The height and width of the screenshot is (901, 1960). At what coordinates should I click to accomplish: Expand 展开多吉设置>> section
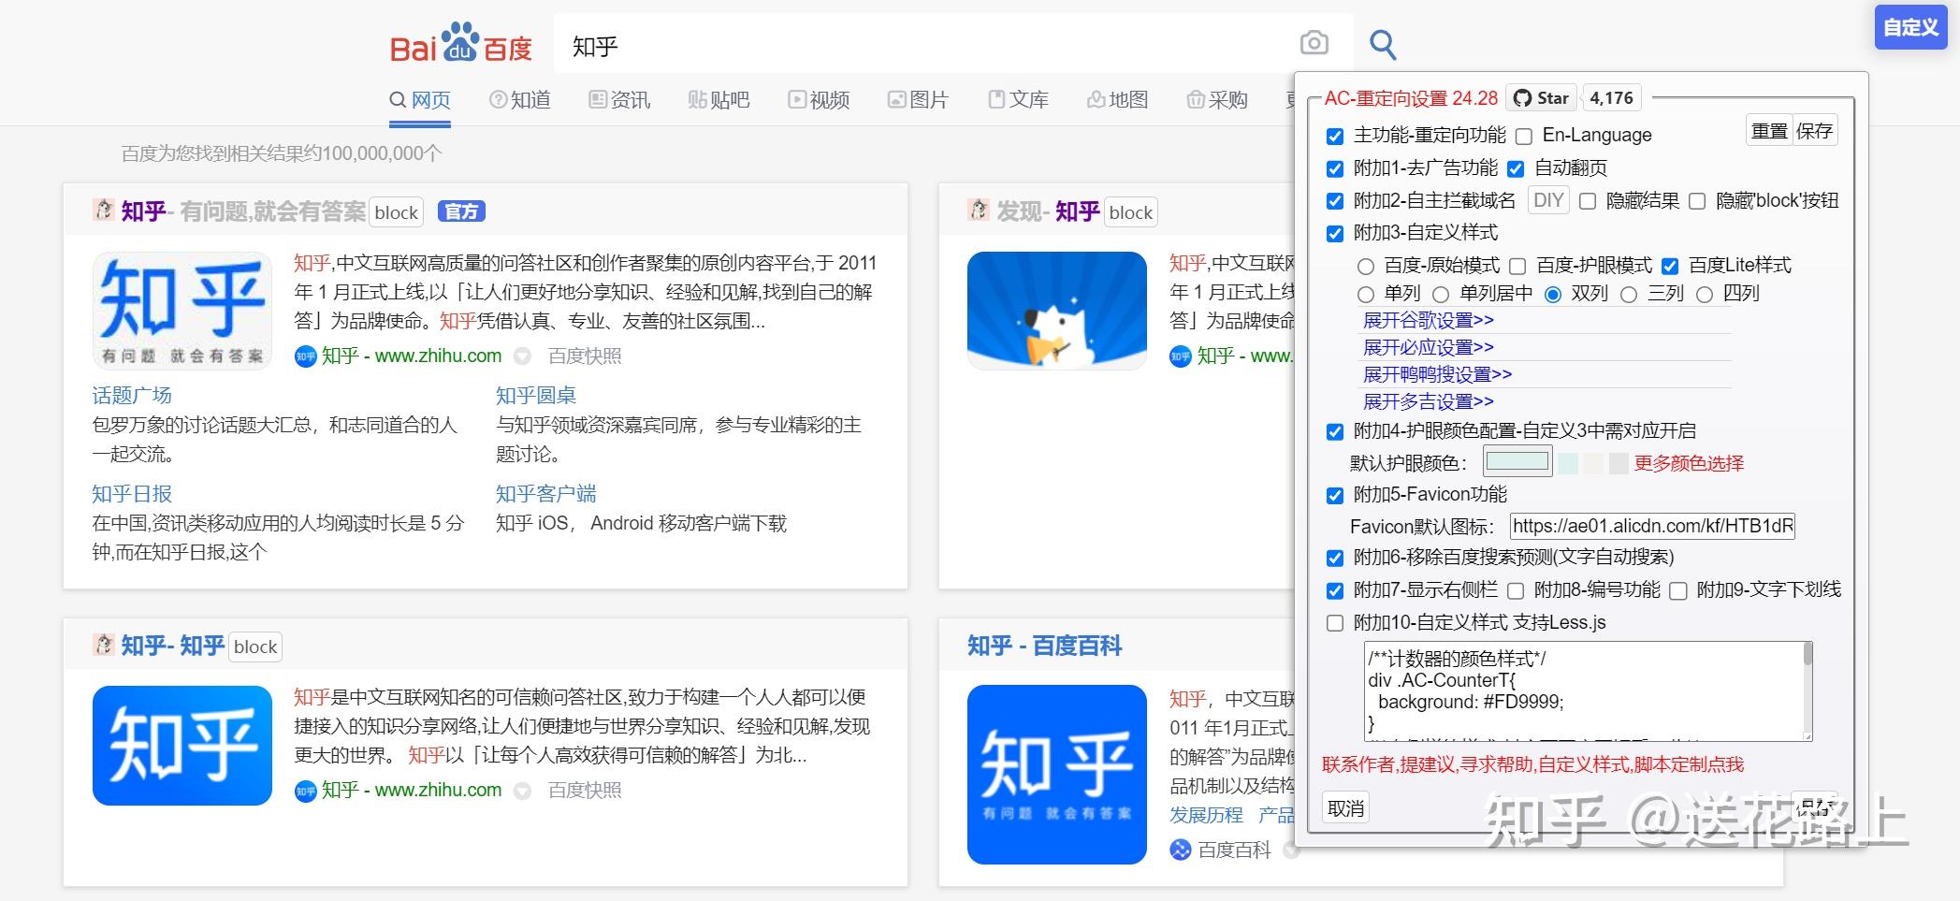point(1428,401)
